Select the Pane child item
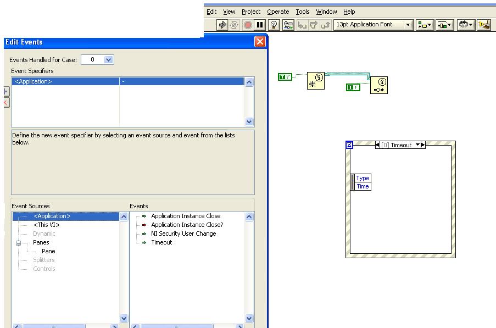The height and width of the screenshot is (328, 496). pos(48,251)
